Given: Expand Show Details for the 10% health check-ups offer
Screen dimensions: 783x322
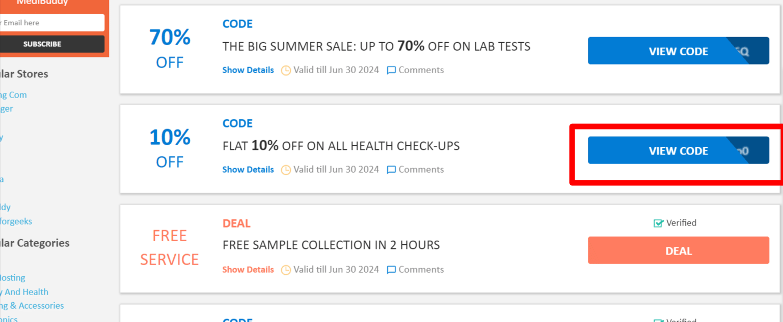Looking at the screenshot, I should [248, 170].
